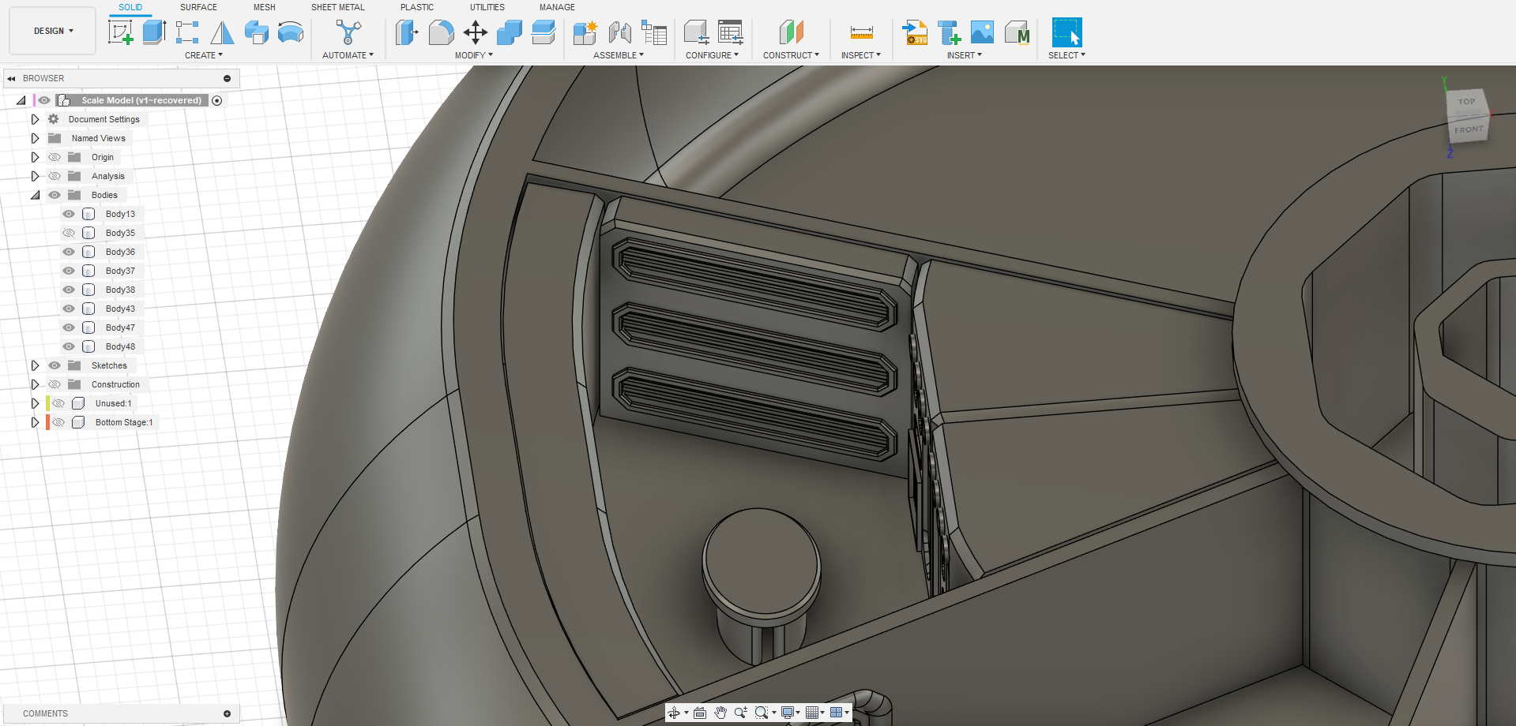Image resolution: width=1516 pixels, height=726 pixels.
Task: Hide Body48 with its eye icon
Action: [69, 346]
